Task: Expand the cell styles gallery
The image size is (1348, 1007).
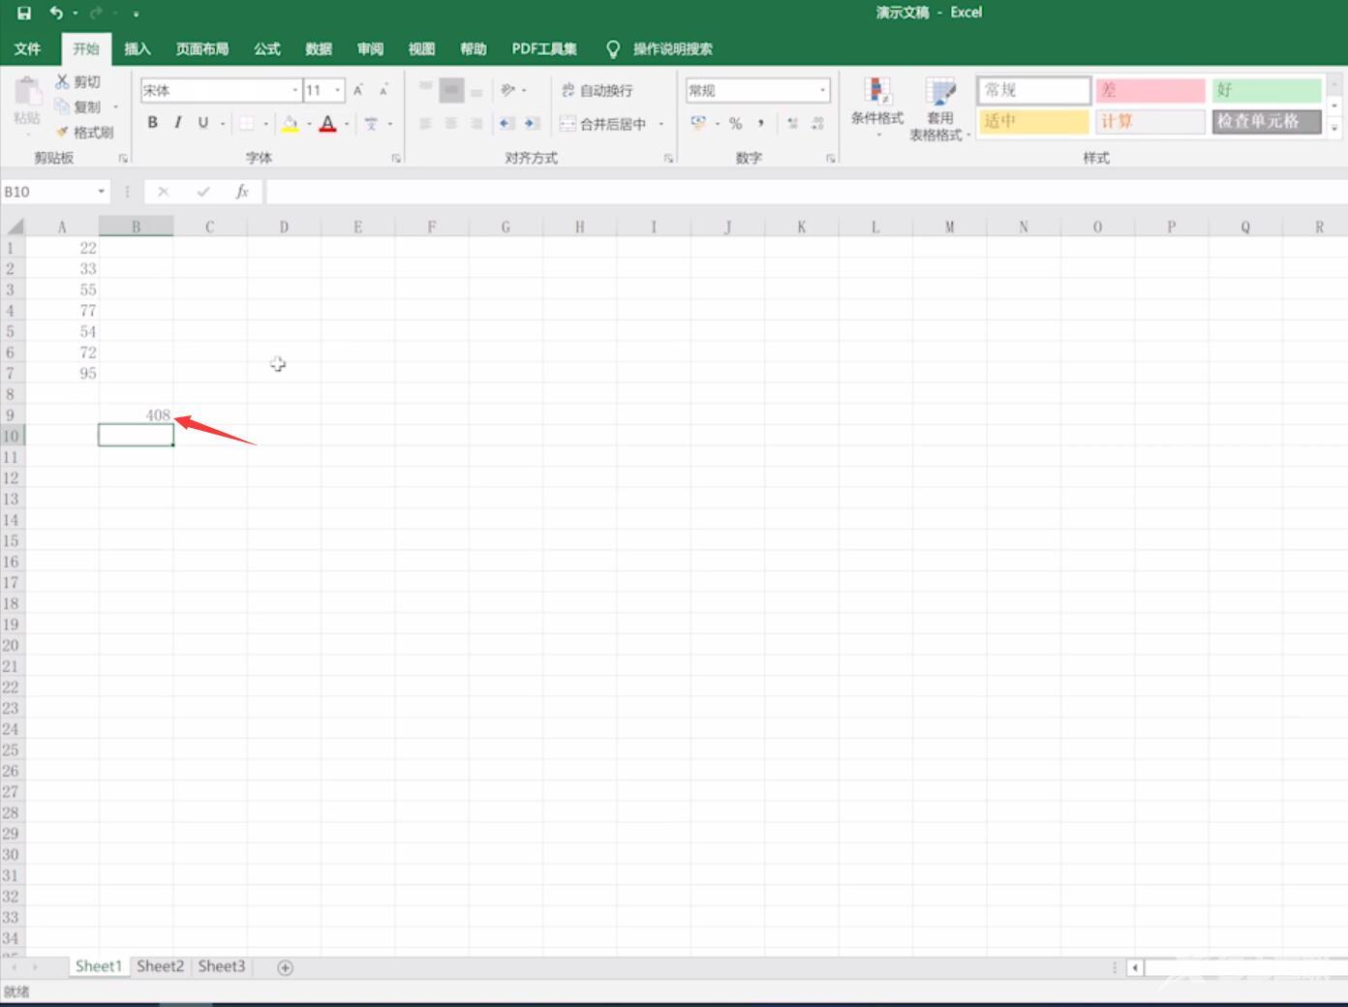Action: click(x=1334, y=127)
